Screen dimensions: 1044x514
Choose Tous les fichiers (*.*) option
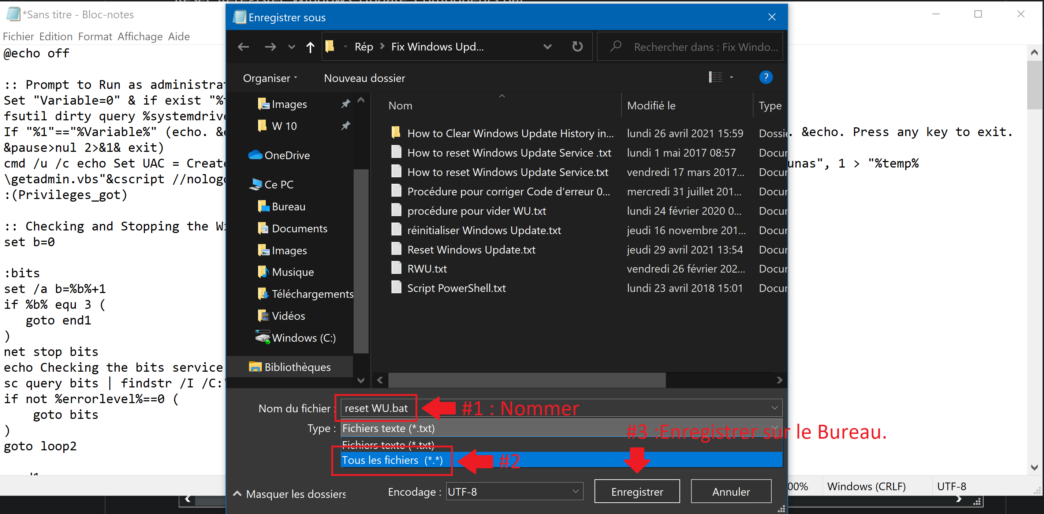tap(561, 460)
